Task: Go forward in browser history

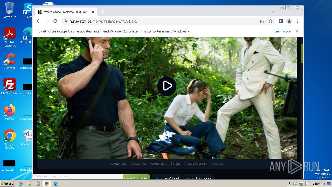Action: (47, 21)
